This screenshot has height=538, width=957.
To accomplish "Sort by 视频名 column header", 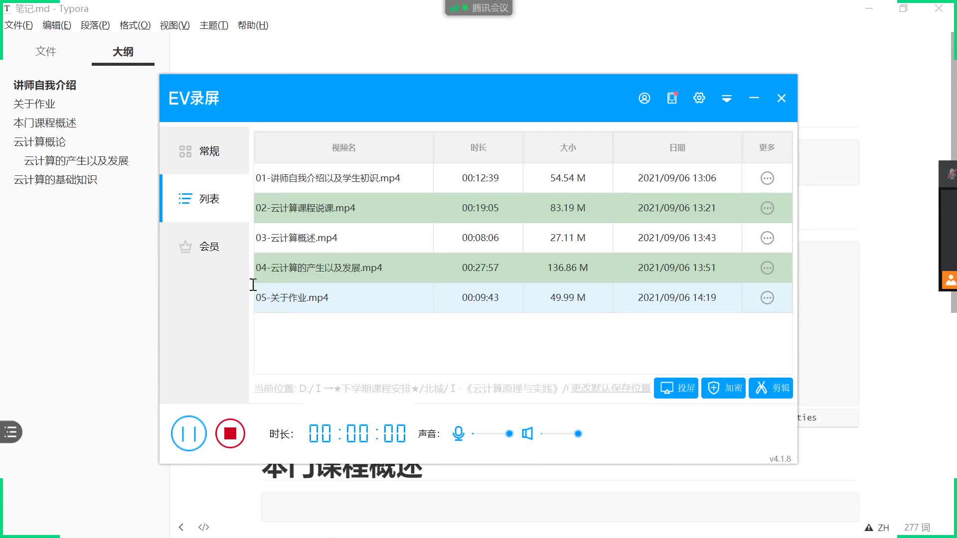I will (343, 147).
